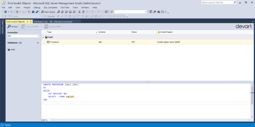Viewport: 255px width, 127px height.
Task: Click the highlighted table5 in code
Action: tap(70, 97)
